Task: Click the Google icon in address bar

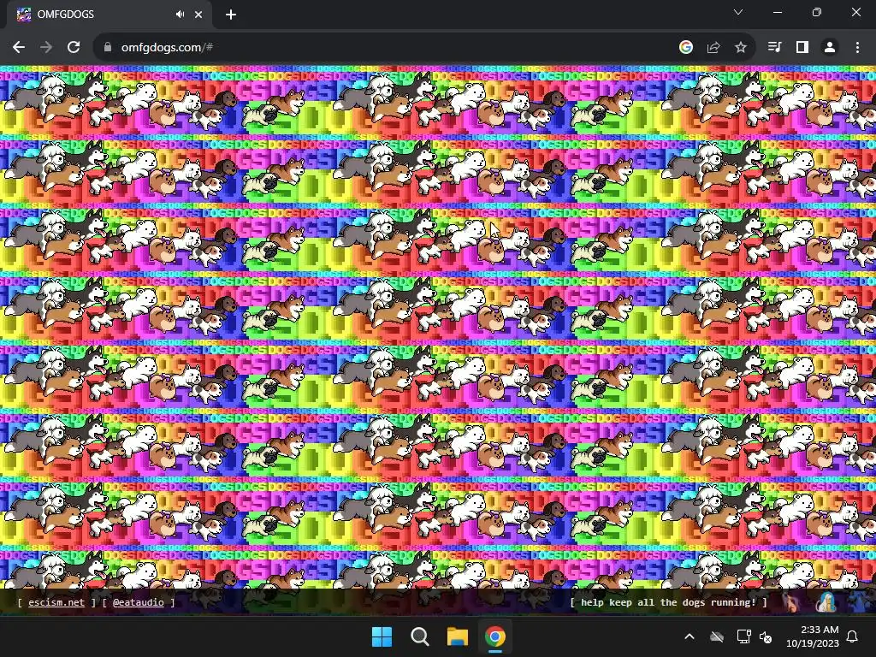Action: [685, 48]
